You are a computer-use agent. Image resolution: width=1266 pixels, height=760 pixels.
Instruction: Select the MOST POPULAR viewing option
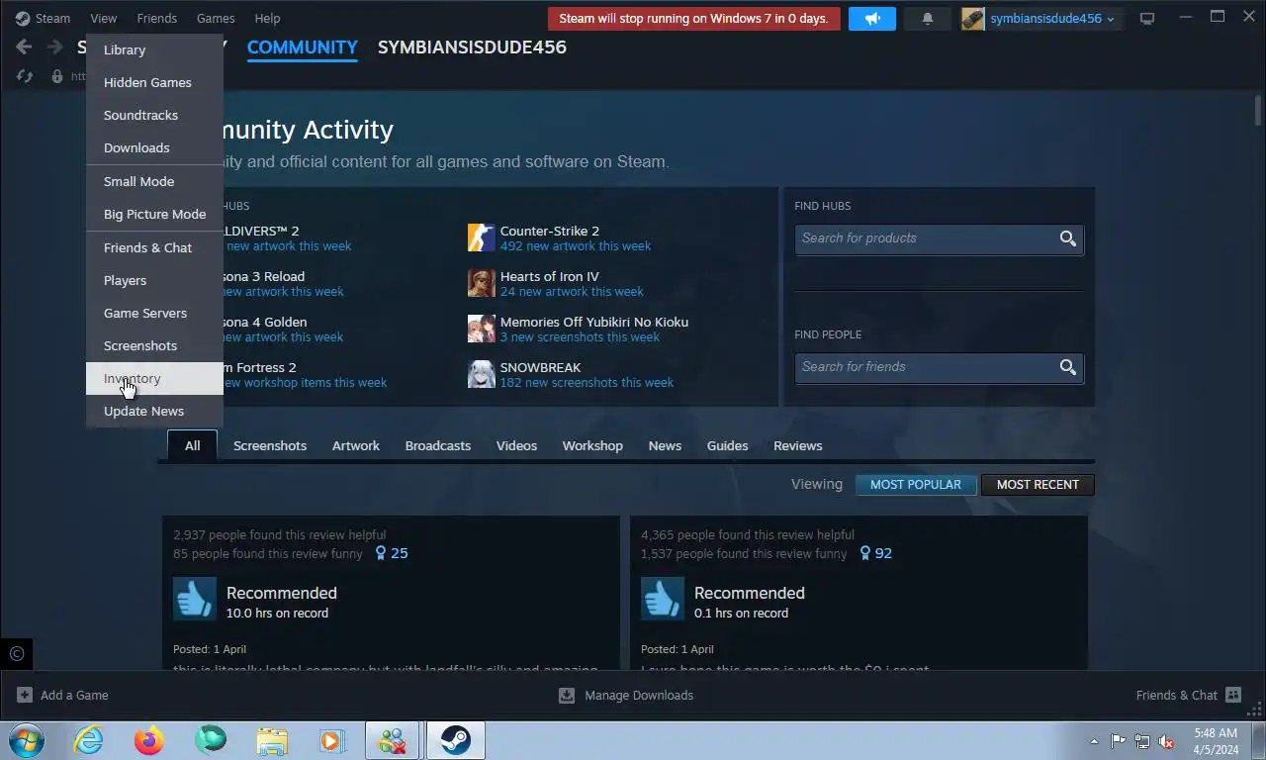916,484
